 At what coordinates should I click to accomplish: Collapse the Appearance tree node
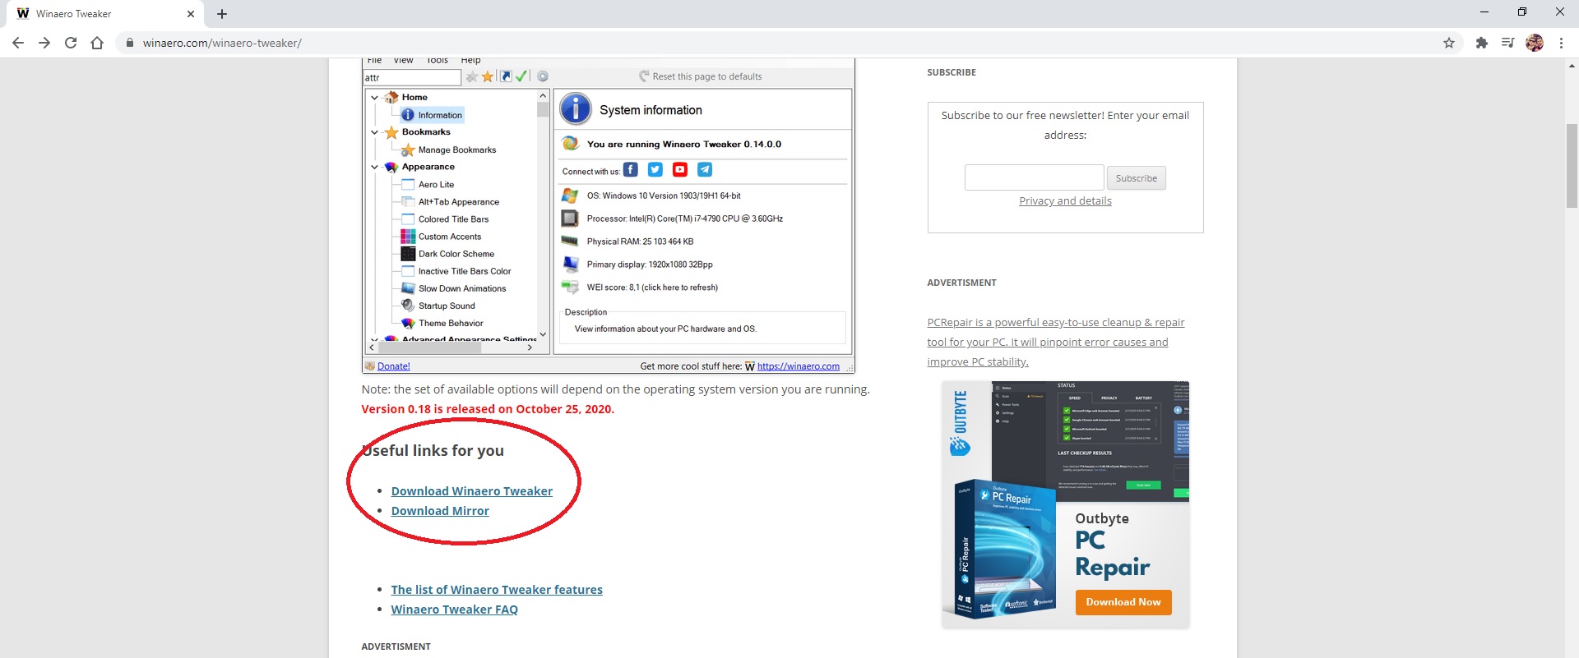click(x=375, y=167)
